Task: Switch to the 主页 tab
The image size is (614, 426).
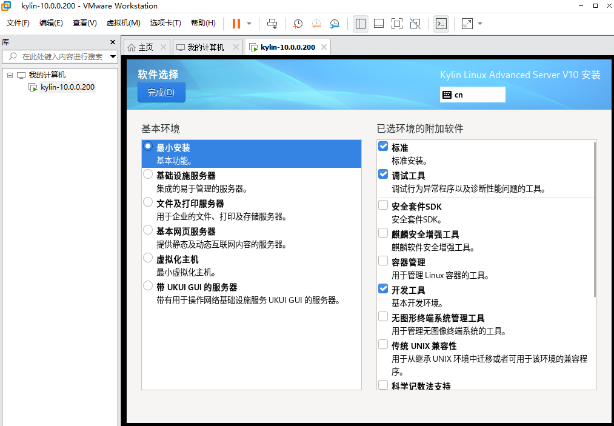Action: (145, 47)
